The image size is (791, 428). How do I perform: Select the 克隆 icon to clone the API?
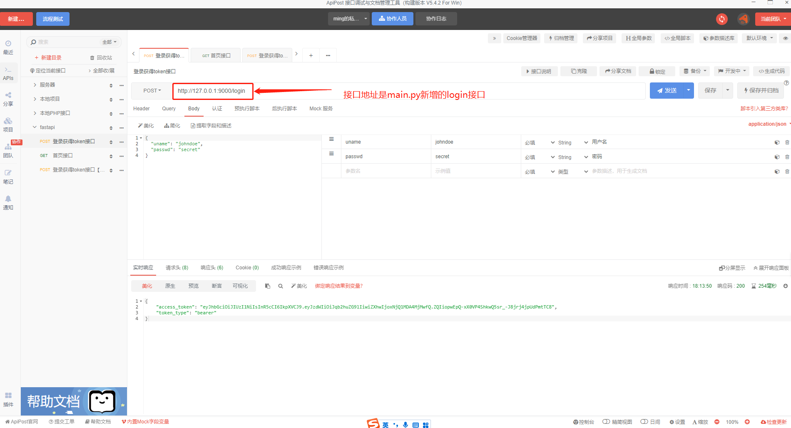[x=578, y=71]
